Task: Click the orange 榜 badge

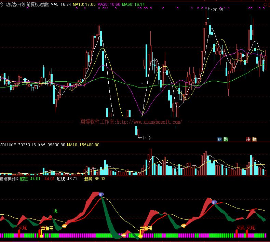Action: pos(254,139)
